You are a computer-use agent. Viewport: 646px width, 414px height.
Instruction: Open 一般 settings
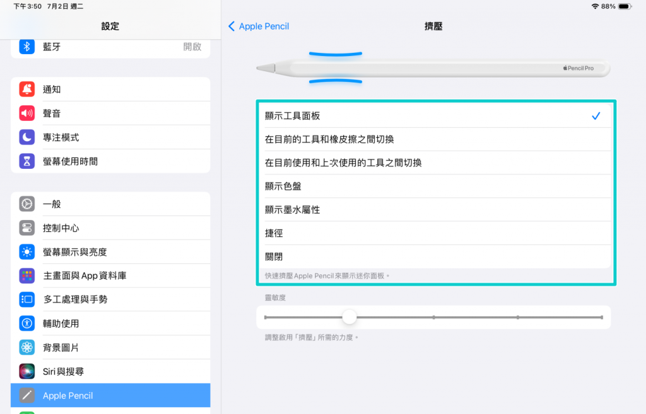(110, 204)
